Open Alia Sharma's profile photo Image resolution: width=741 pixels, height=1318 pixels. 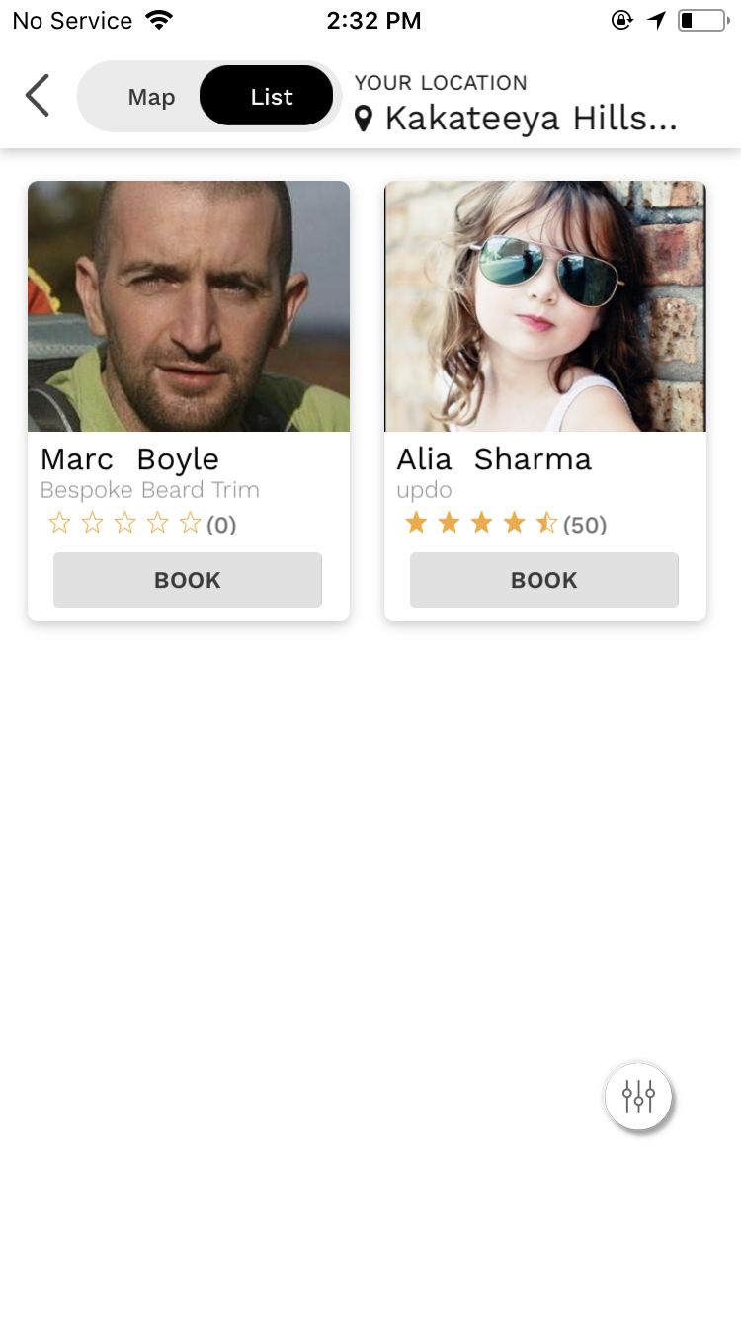coord(545,306)
